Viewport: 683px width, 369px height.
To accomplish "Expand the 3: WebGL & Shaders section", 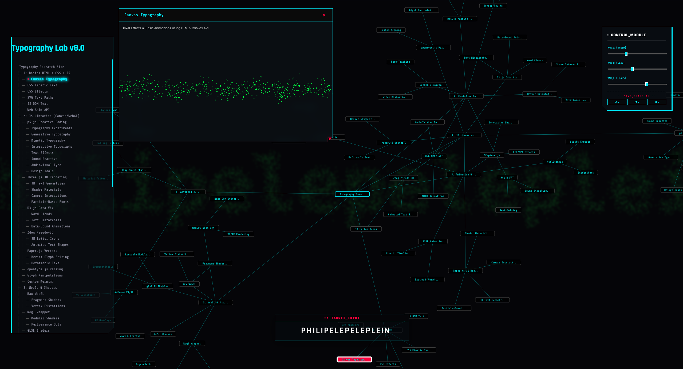I will tap(40, 288).
